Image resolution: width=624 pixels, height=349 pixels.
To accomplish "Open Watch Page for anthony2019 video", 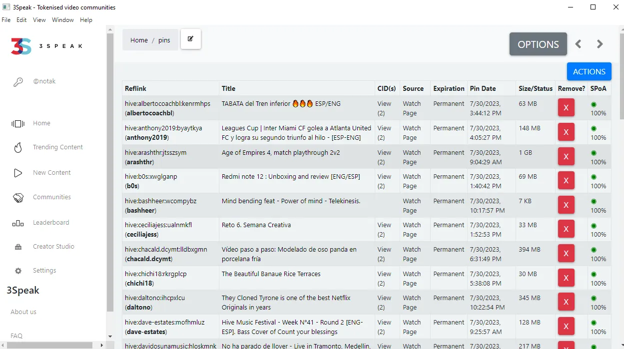I will [412, 133].
